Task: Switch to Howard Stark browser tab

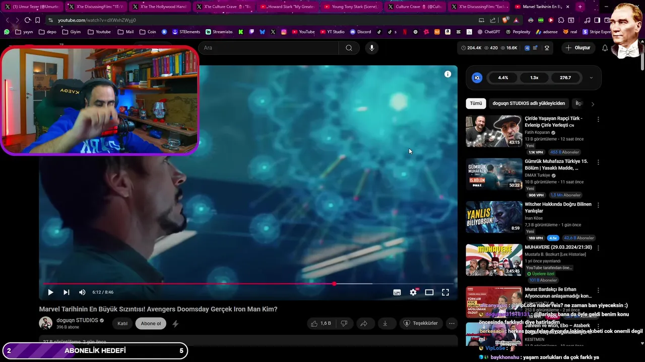Action: click(x=287, y=7)
